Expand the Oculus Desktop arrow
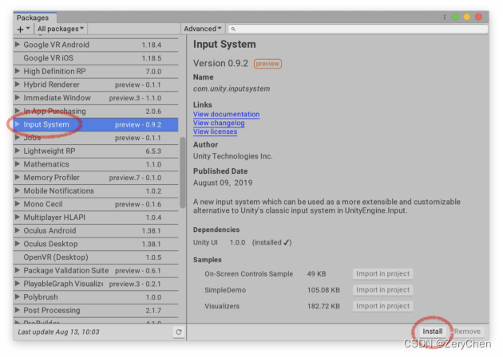Viewport: 503px width, 357px height. pos(18,244)
